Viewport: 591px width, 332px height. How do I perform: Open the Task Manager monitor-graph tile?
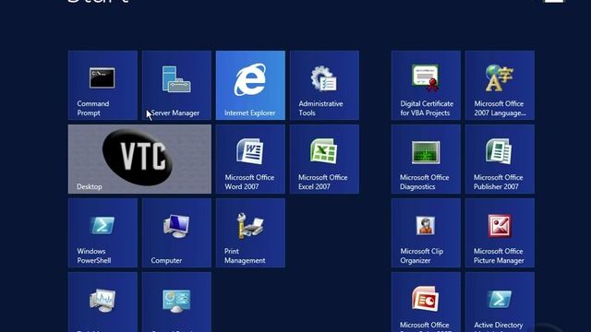(x=103, y=302)
